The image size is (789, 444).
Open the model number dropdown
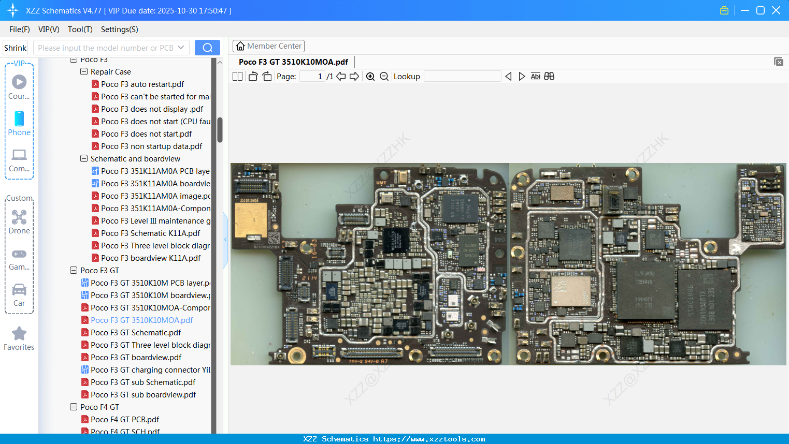181,48
